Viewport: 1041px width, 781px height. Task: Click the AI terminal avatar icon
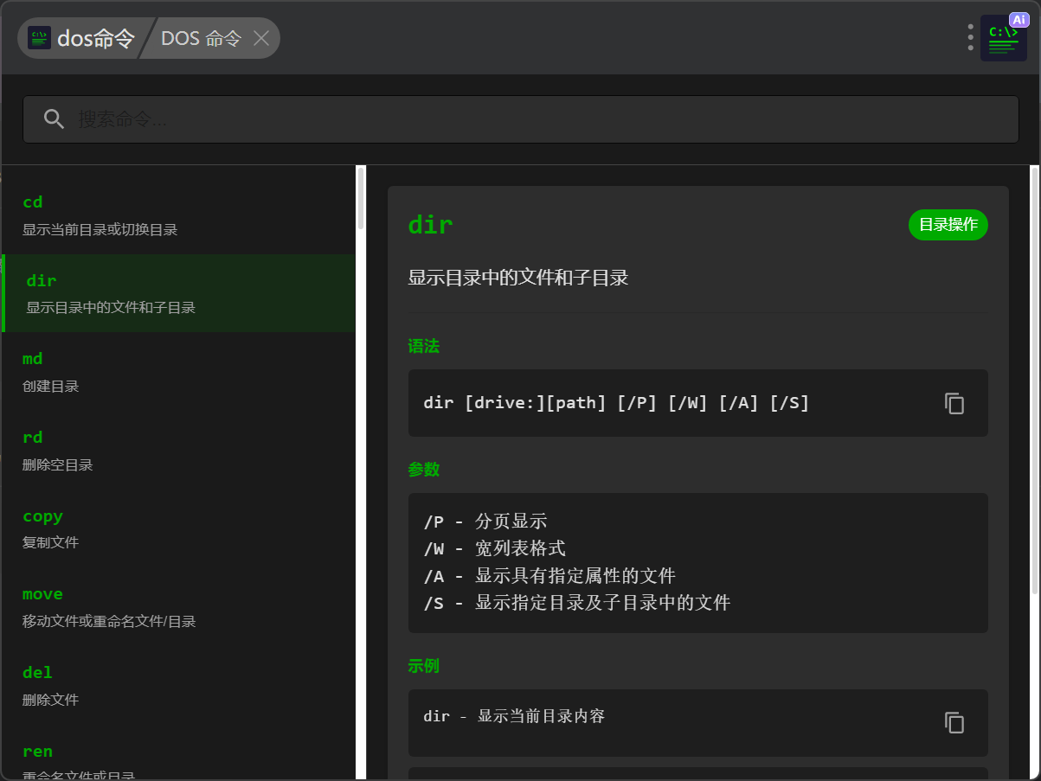pos(1003,39)
